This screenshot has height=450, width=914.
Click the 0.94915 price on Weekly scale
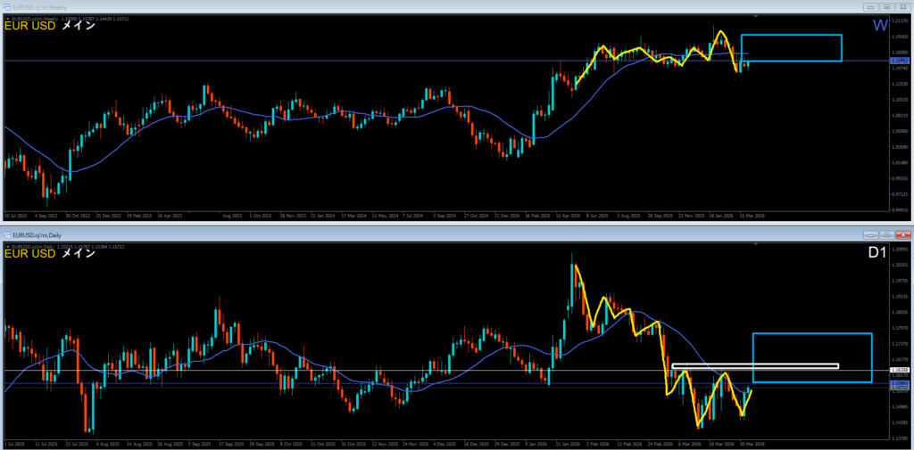click(900, 209)
